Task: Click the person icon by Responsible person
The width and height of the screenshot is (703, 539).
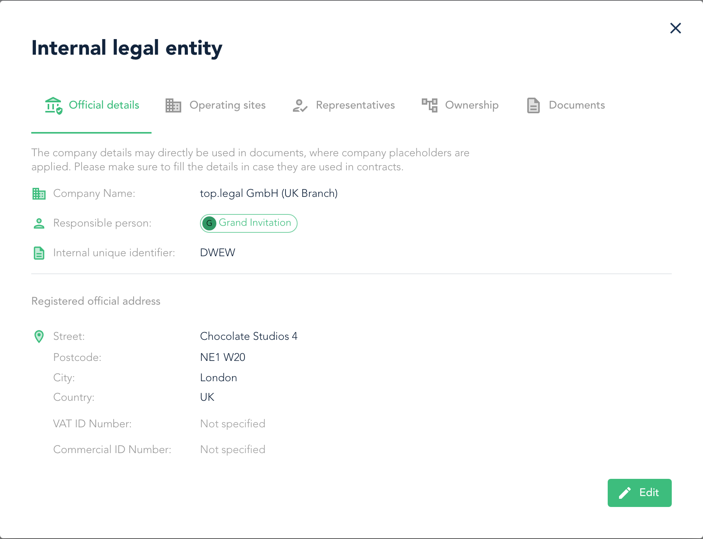Action: click(39, 223)
